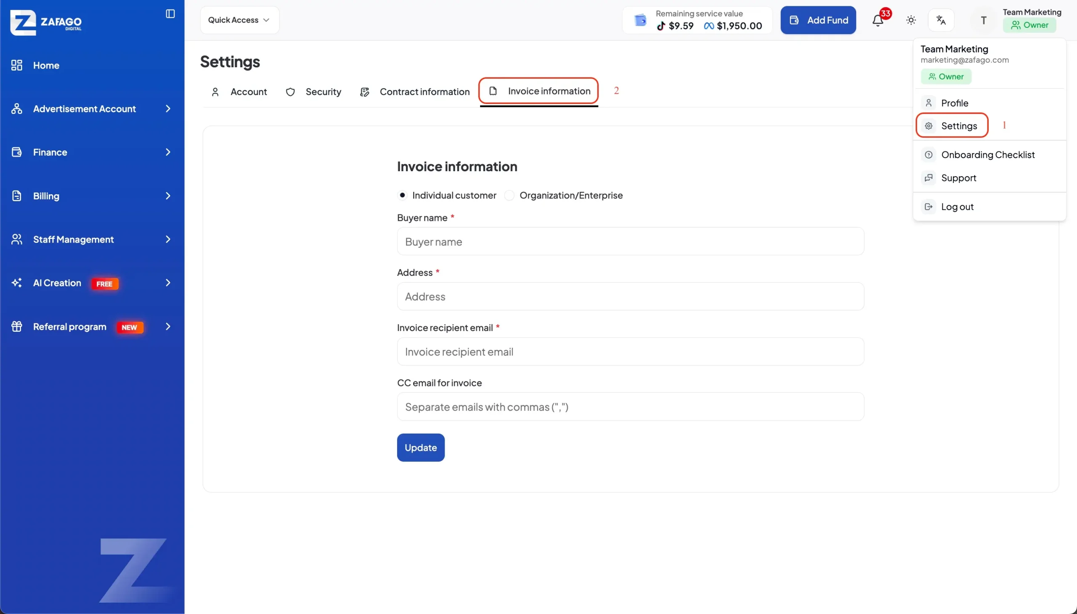Viewport: 1077px width, 614px height.
Task: Click the Support chat icon
Action: (x=928, y=178)
